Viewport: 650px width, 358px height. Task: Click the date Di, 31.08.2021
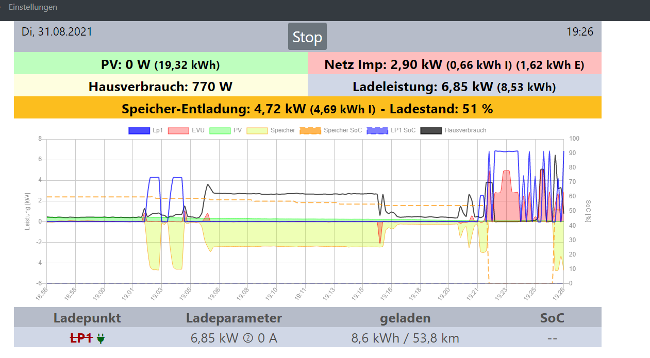(57, 32)
